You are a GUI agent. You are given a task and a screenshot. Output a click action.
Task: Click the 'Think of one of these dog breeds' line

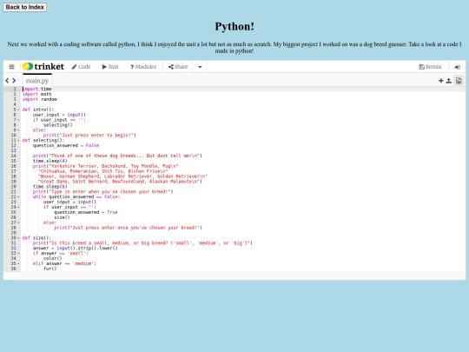point(117,156)
